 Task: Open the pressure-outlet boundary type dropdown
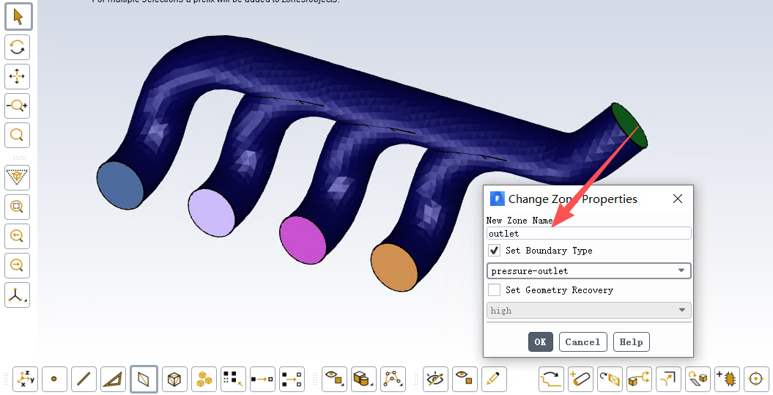point(588,270)
